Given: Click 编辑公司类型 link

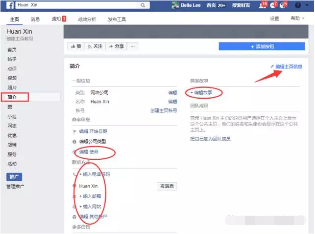Looking at the screenshot, I should (x=93, y=142).
